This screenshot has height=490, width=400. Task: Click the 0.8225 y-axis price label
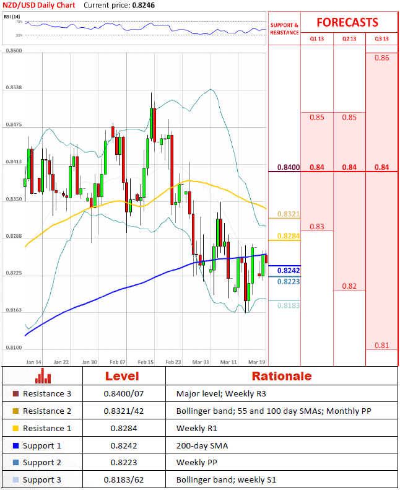14,273
